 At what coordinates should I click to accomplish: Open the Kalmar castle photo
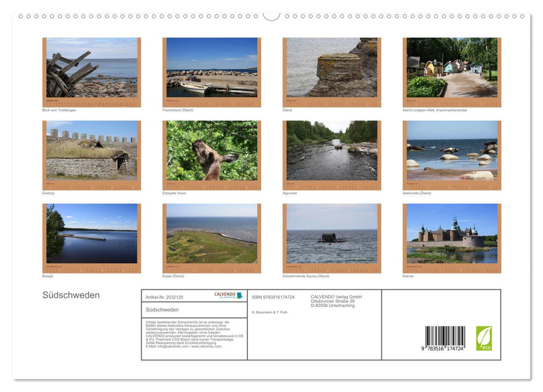point(452,235)
